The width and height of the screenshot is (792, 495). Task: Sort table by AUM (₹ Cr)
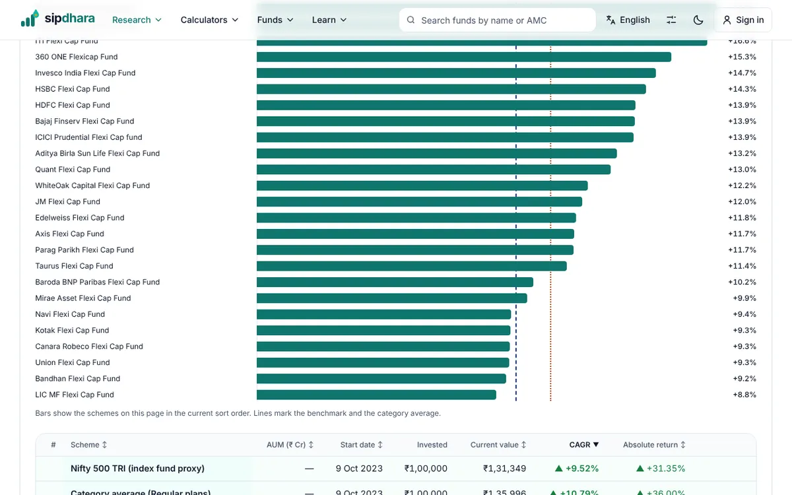click(x=290, y=445)
